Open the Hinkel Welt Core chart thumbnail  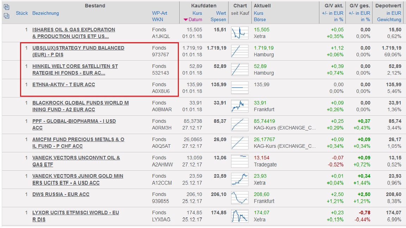[240, 70]
